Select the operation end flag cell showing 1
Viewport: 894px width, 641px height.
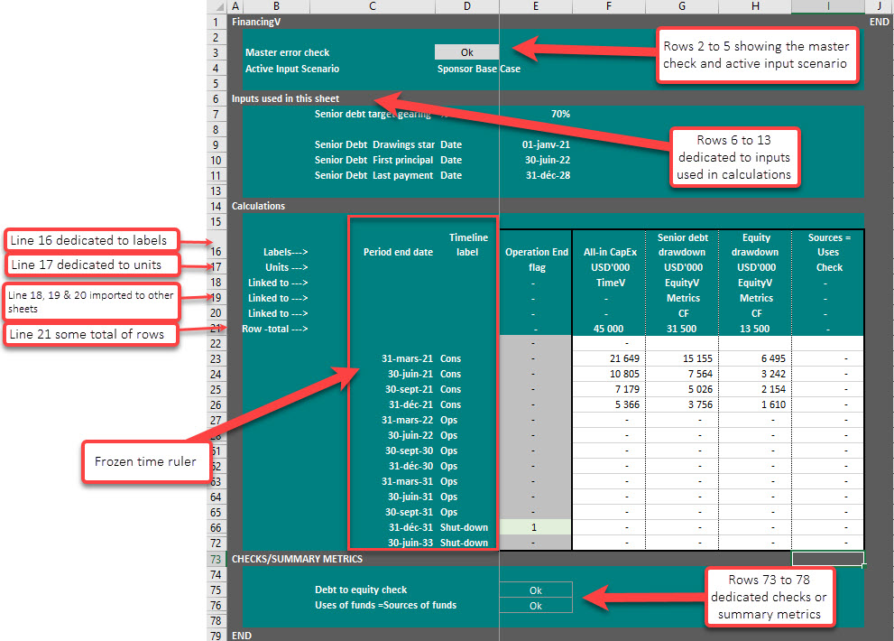click(535, 528)
